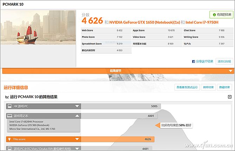Click the Spreadsheet Score row

[106, 44]
